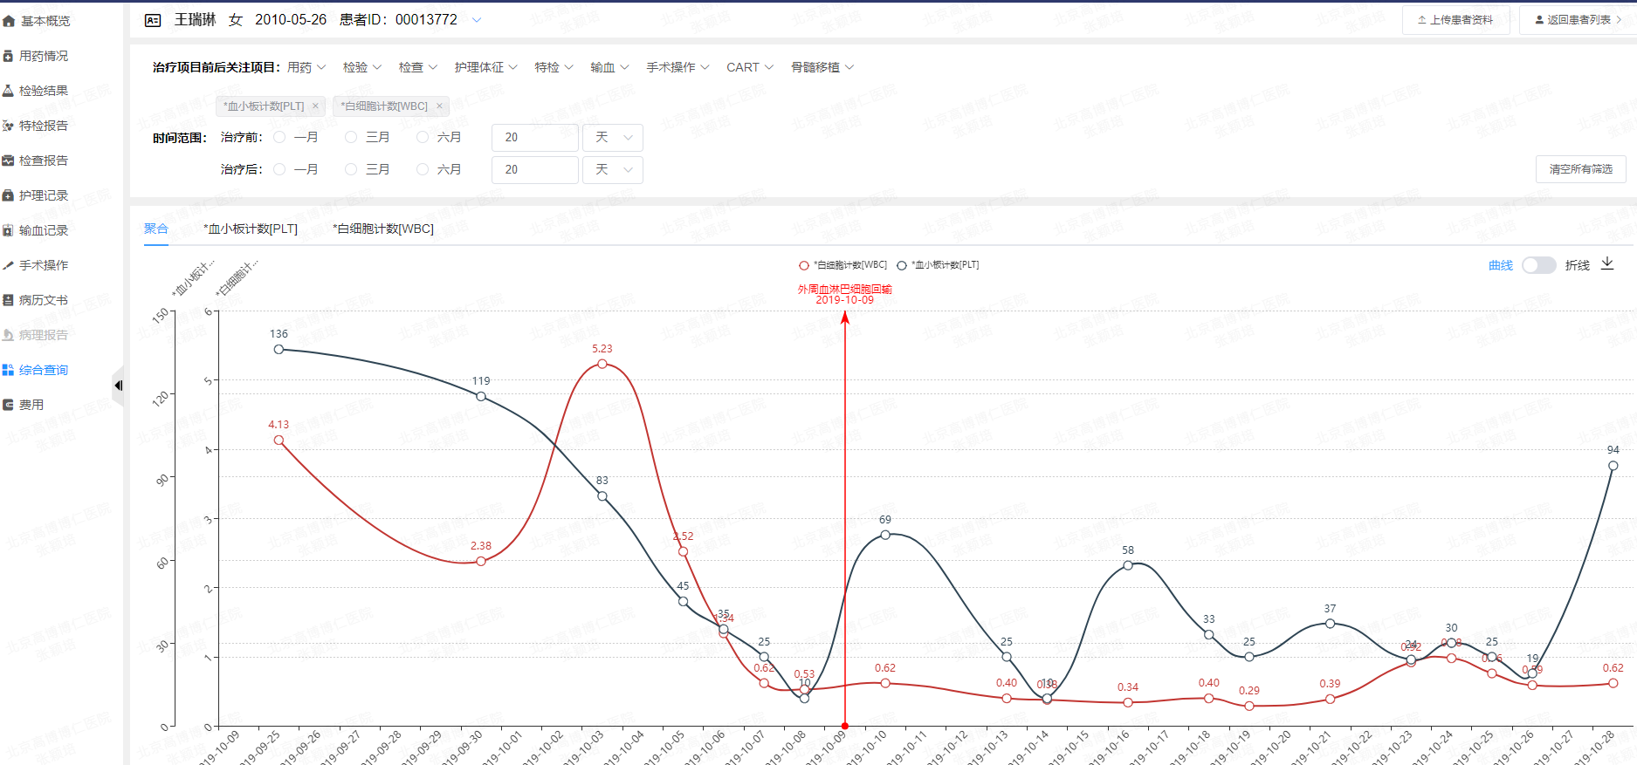The width and height of the screenshot is (1637, 765).
Task: Click the 治疗后 days input field
Action: pyautogui.click(x=535, y=170)
